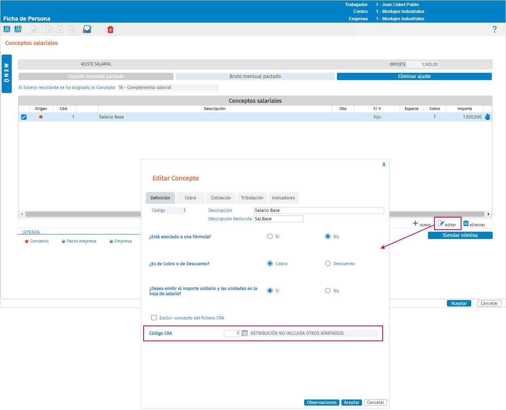506x410 pixels.
Task: Click the eliminar trash bin icon
Action: pos(466,224)
